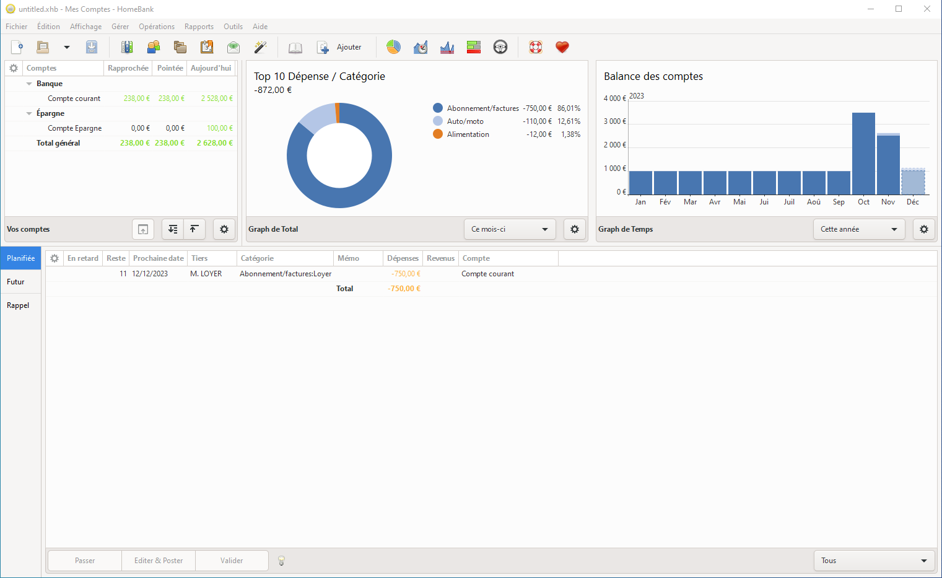Open the assignments magic wand icon
Viewport: 942px width, 578px height.
click(260, 47)
